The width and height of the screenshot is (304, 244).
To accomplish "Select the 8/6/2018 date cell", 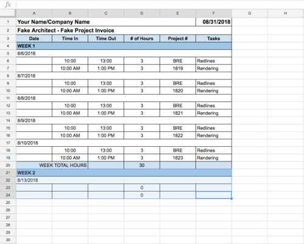I will click(124, 53).
